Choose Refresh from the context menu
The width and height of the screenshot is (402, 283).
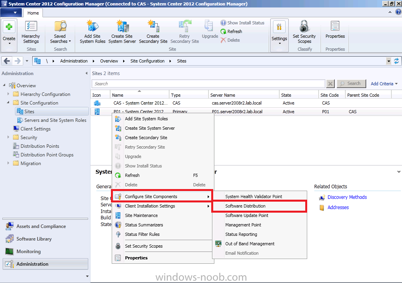(x=163, y=175)
